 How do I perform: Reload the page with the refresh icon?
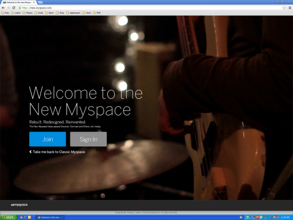point(14,8)
